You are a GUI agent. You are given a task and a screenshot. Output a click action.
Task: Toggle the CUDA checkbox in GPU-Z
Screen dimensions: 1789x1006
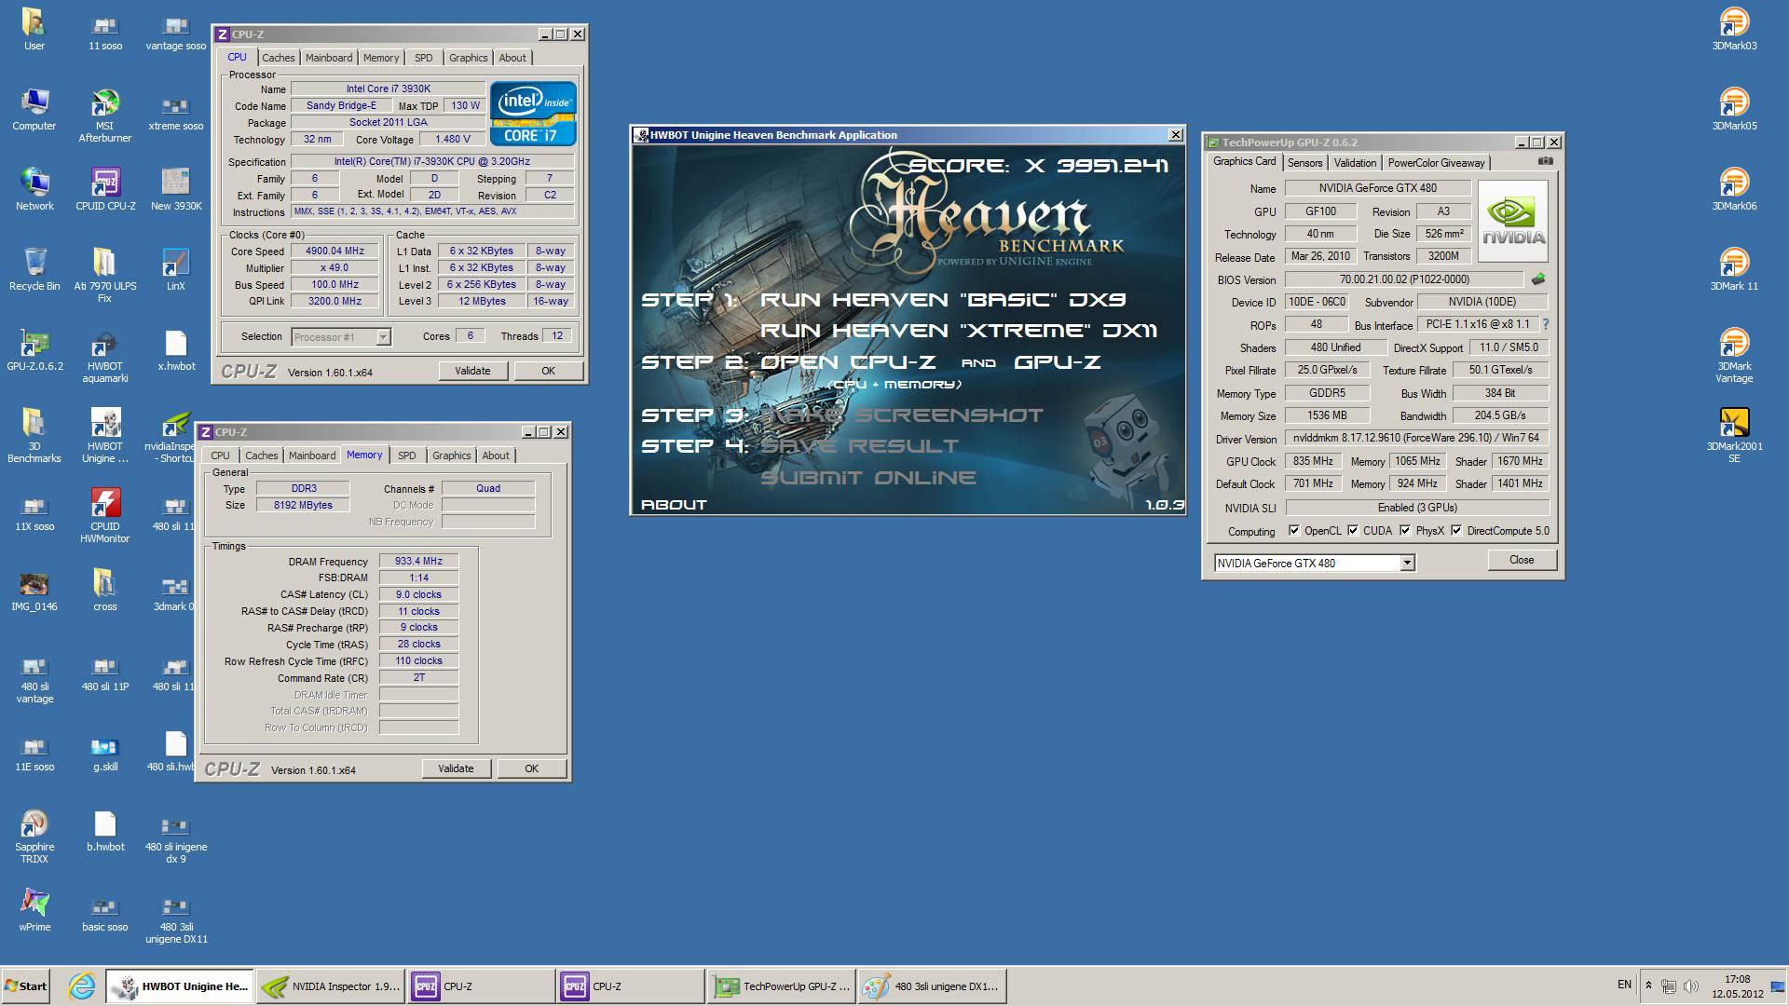[1353, 530]
